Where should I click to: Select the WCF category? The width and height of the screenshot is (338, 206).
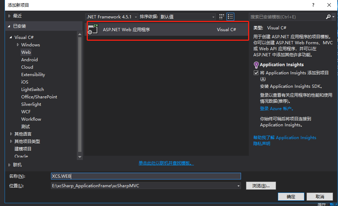tap(26, 111)
